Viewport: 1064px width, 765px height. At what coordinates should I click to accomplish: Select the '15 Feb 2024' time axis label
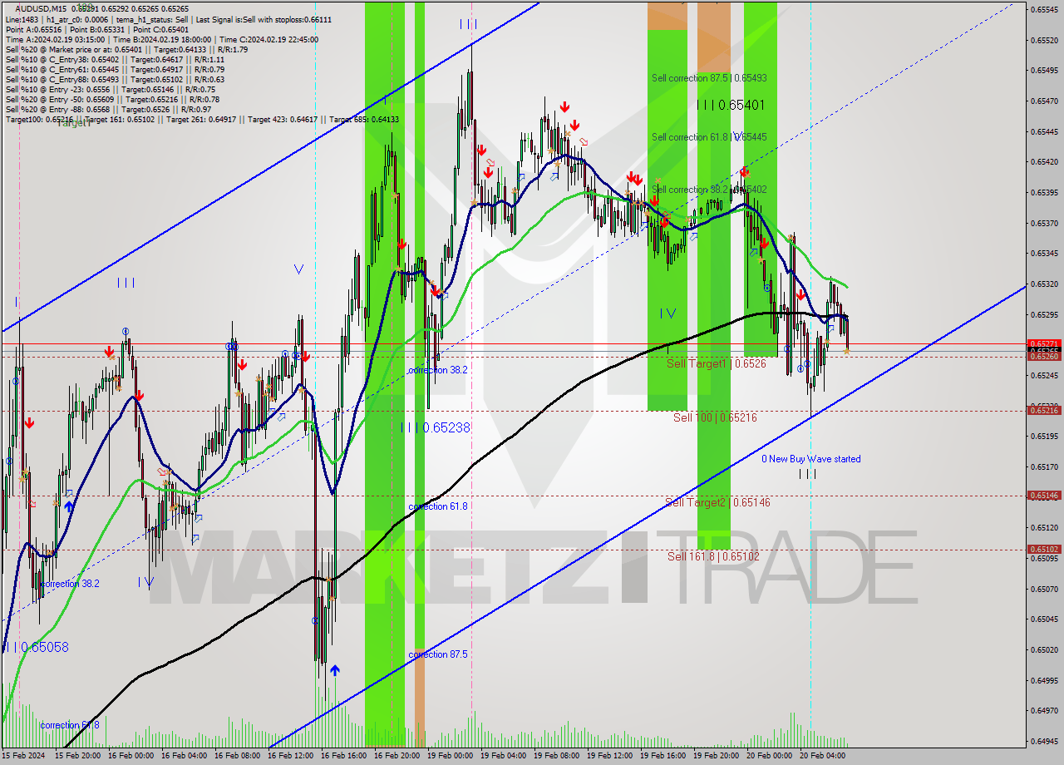23,756
